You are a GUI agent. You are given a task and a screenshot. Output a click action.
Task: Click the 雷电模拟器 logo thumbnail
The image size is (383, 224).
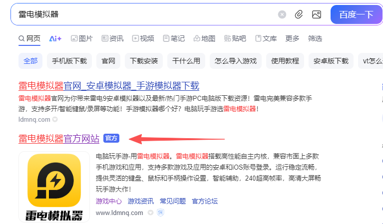tap(54, 187)
